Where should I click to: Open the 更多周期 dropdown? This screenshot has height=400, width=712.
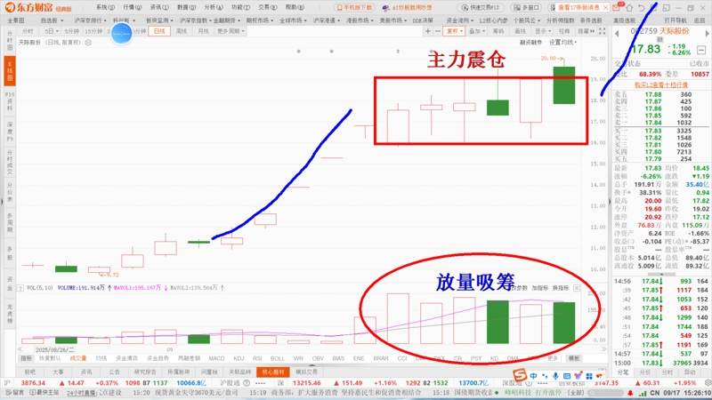[231, 31]
